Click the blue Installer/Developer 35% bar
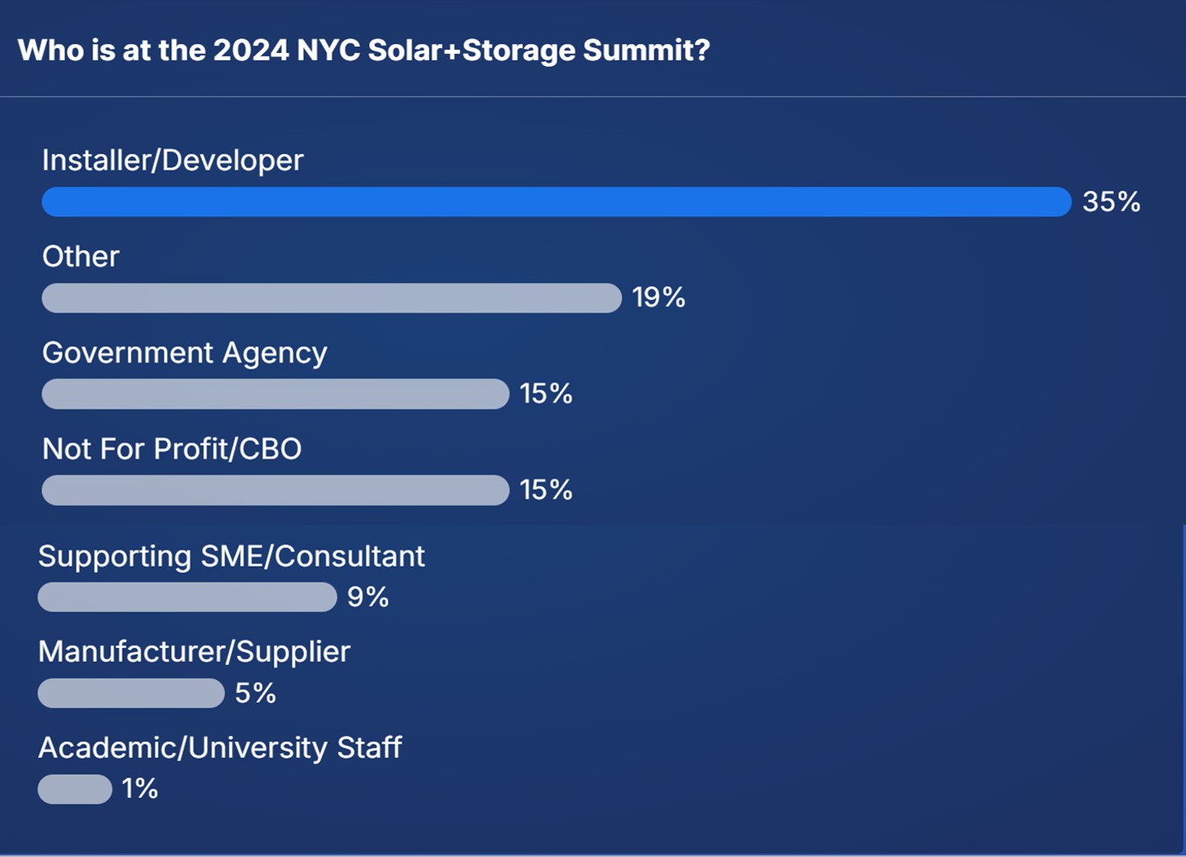 coord(556,202)
